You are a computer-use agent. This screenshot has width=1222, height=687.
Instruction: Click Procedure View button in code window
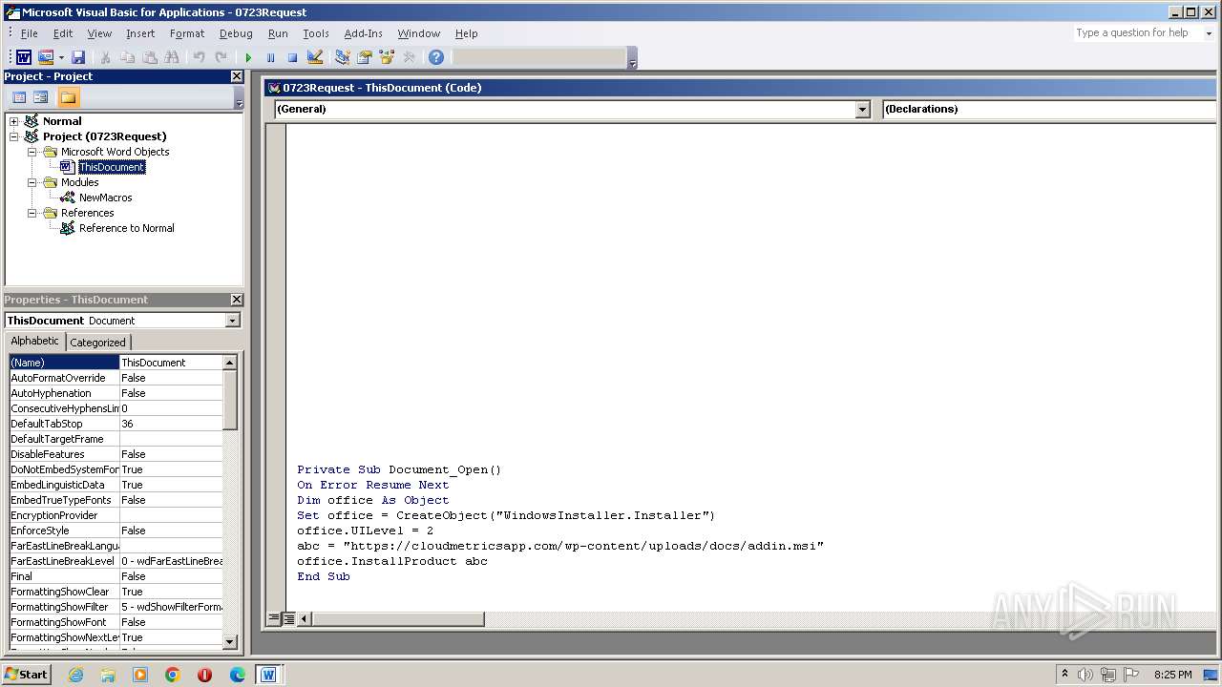pyautogui.click(x=274, y=618)
